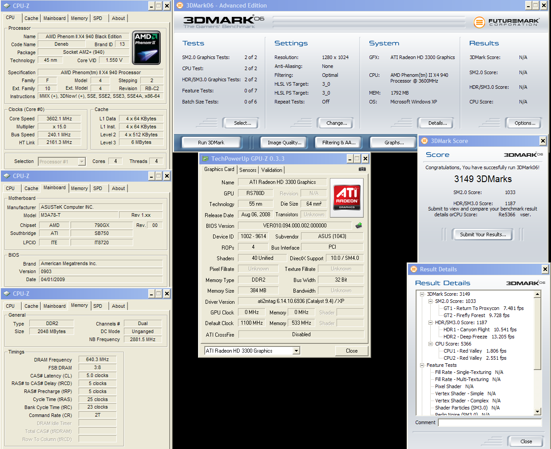
Task: Switch to the Validation tab in GPU-Z
Action: [272, 170]
